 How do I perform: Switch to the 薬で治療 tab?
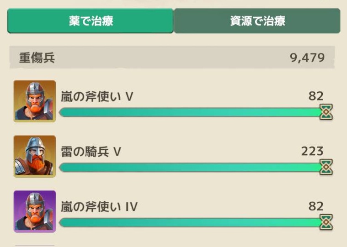tap(90, 21)
